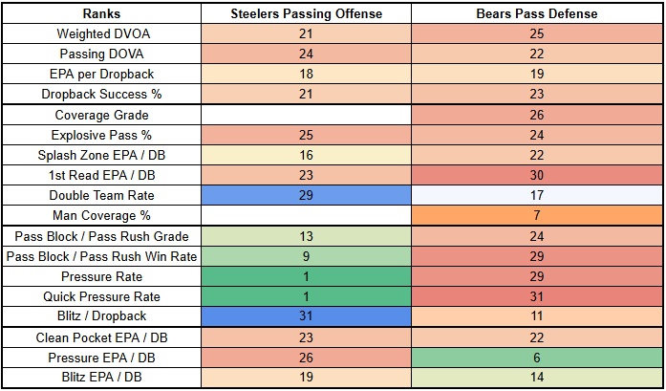Click Bears Quick Pressure Rate value 31
The height and width of the screenshot is (391, 666).
pos(538,295)
